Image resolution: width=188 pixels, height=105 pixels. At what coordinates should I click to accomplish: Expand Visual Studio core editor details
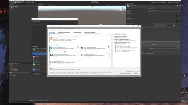[x=115, y=36]
